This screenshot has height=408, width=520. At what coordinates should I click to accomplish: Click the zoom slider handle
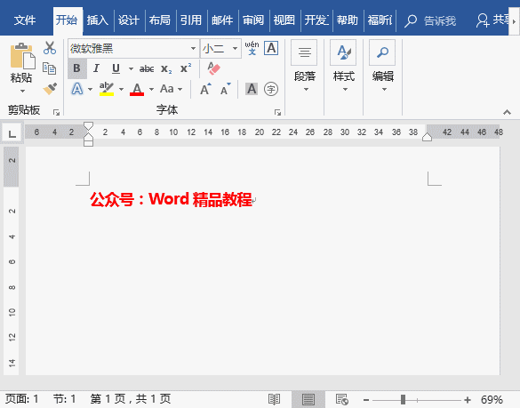(x=403, y=399)
